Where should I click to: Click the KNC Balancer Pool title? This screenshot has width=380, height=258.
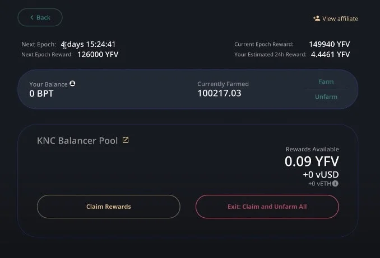77,141
